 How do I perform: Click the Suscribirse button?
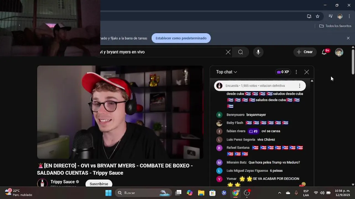pos(99,184)
